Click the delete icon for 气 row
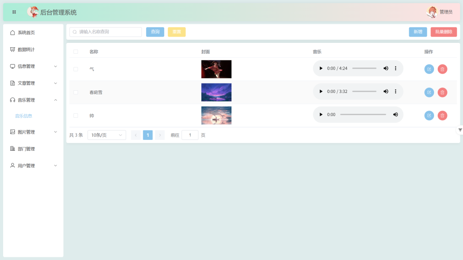Viewport: 463px width, 260px height. pyautogui.click(x=442, y=69)
